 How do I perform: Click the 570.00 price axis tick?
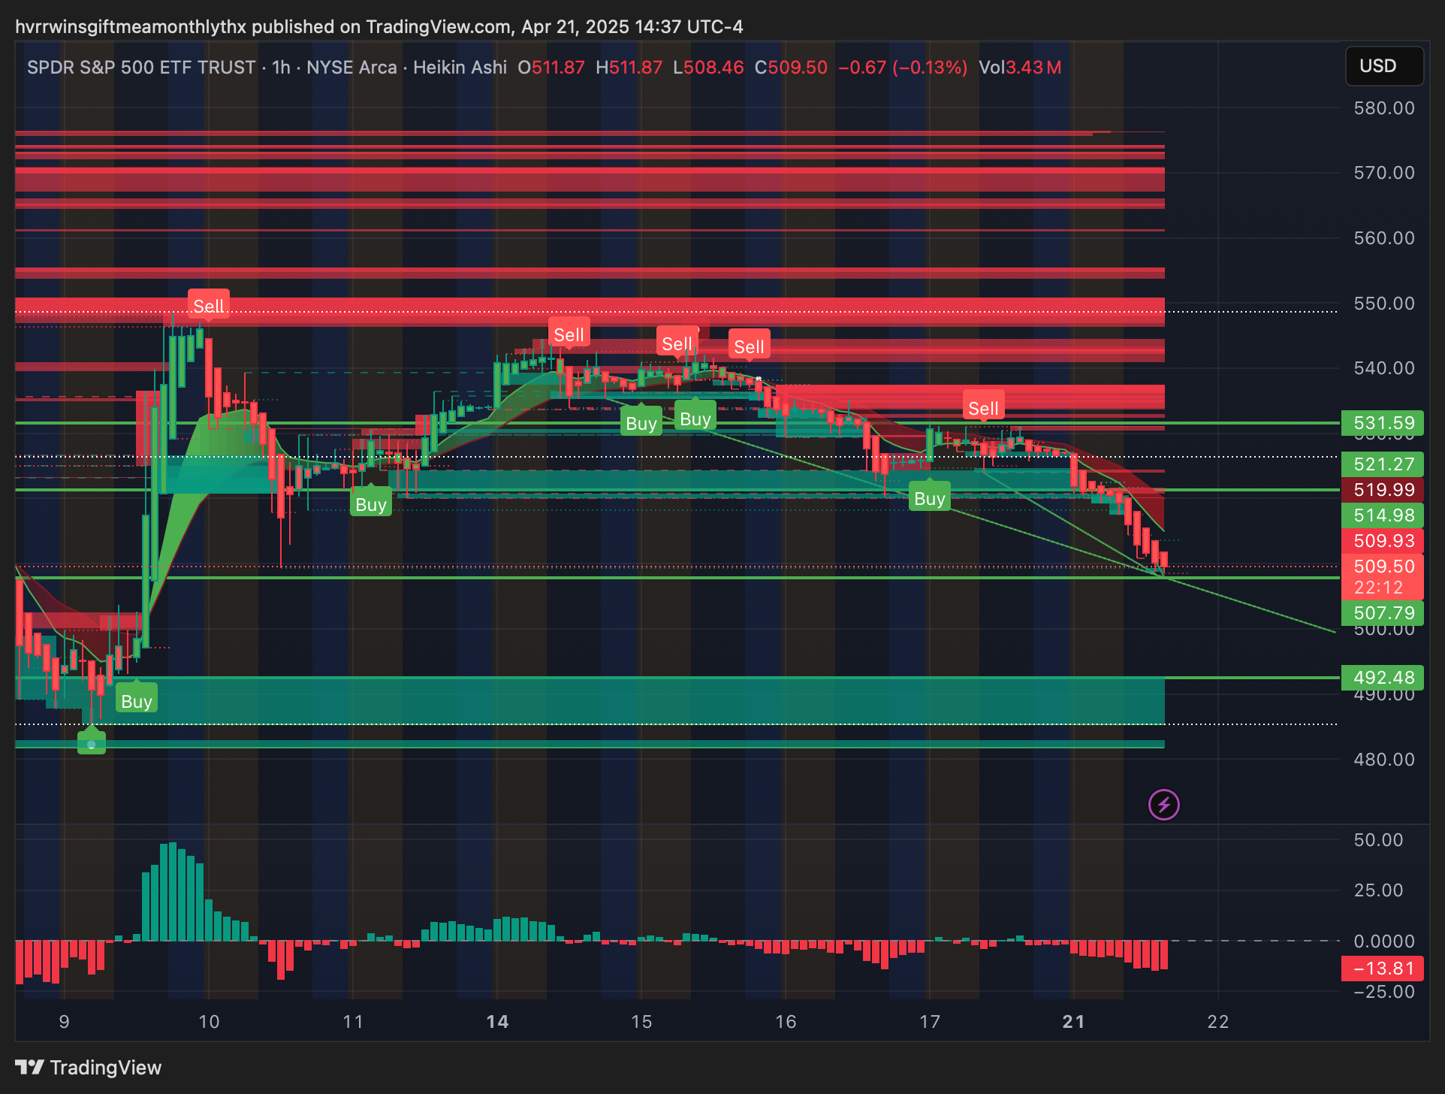click(x=1383, y=173)
